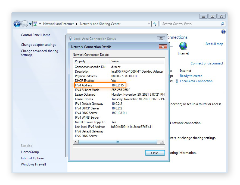This screenshot has height=185, width=240.
Task: Click the network icon in the address bar
Action: (x=35, y=24)
